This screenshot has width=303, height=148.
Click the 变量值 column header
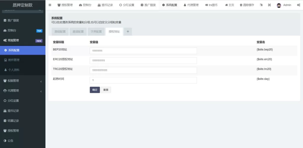click(94, 42)
